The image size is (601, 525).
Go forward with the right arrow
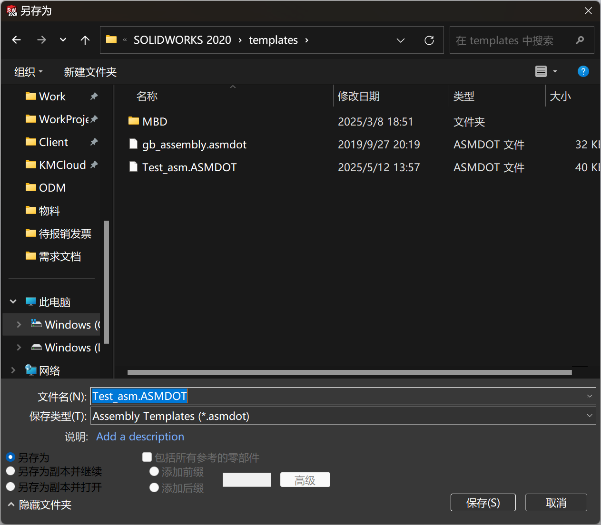[41, 40]
